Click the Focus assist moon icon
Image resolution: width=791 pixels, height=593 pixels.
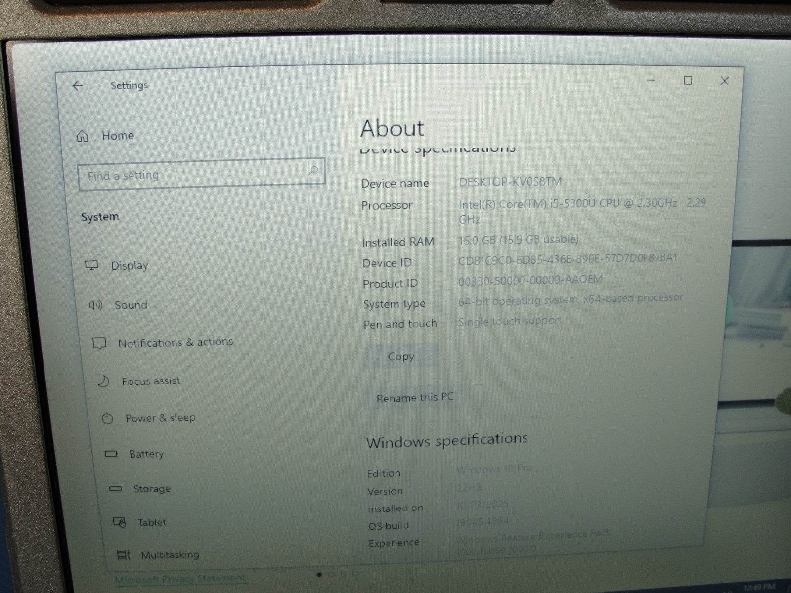(103, 381)
